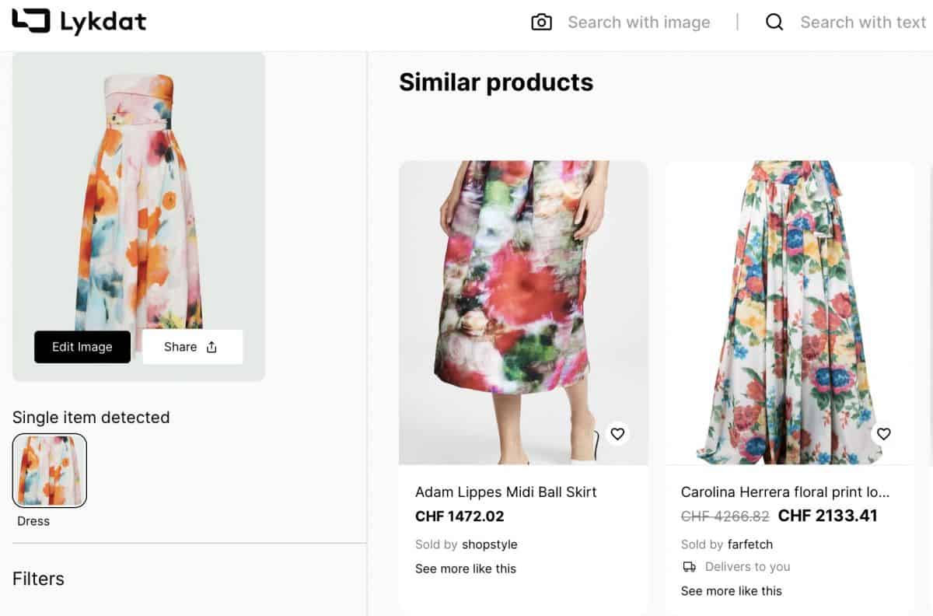Follow See more like this under Carolina Herrera skirt
933x616 pixels.
[732, 591]
